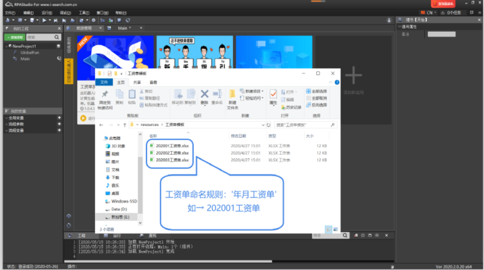Click the search magnifier in 我的工程 panel
Viewport: 484px width, 270px height.
[57, 37]
